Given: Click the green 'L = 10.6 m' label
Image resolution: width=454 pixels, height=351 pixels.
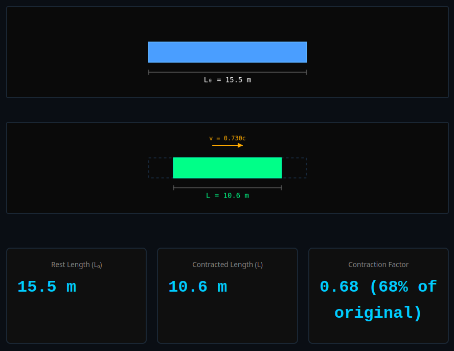Looking at the screenshot, I should [x=227, y=195].
